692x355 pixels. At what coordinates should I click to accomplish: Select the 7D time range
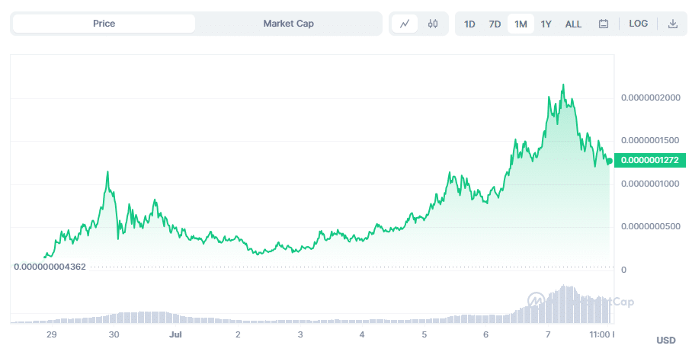[x=495, y=24]
